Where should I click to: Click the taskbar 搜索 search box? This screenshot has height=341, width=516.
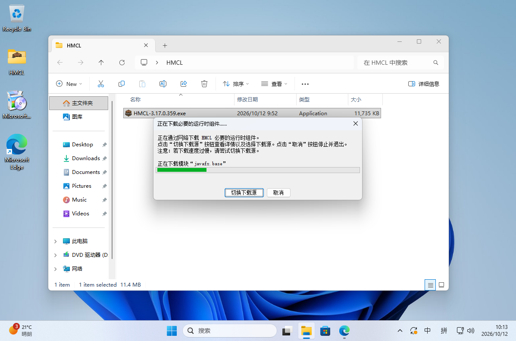pos(229,331)
